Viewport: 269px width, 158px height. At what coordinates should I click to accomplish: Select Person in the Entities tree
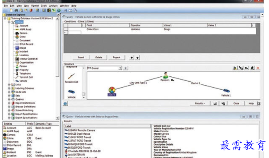23,66
